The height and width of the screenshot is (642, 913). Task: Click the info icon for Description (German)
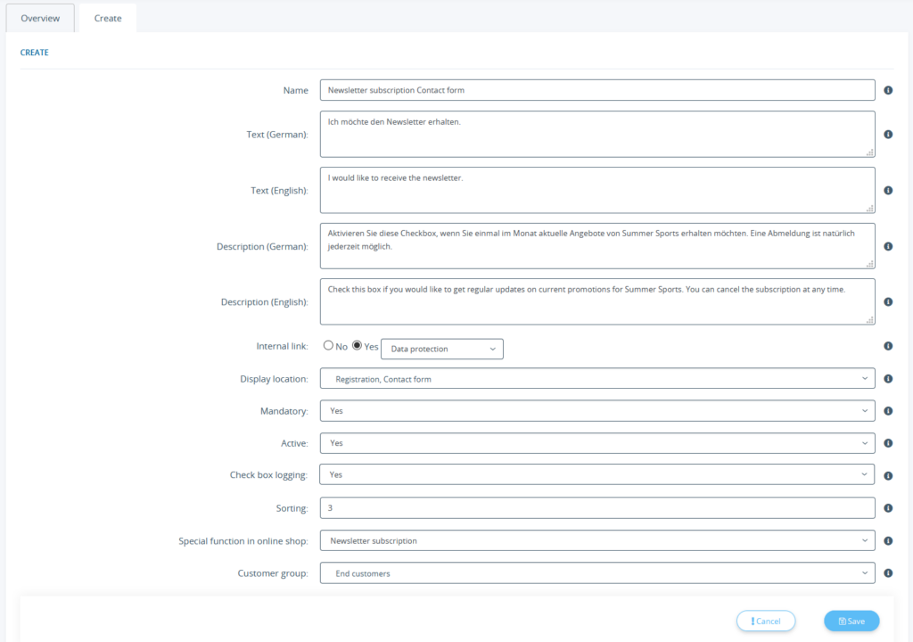click(x=888, y=246)
